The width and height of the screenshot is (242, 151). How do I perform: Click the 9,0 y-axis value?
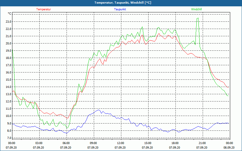coord(9,124)
